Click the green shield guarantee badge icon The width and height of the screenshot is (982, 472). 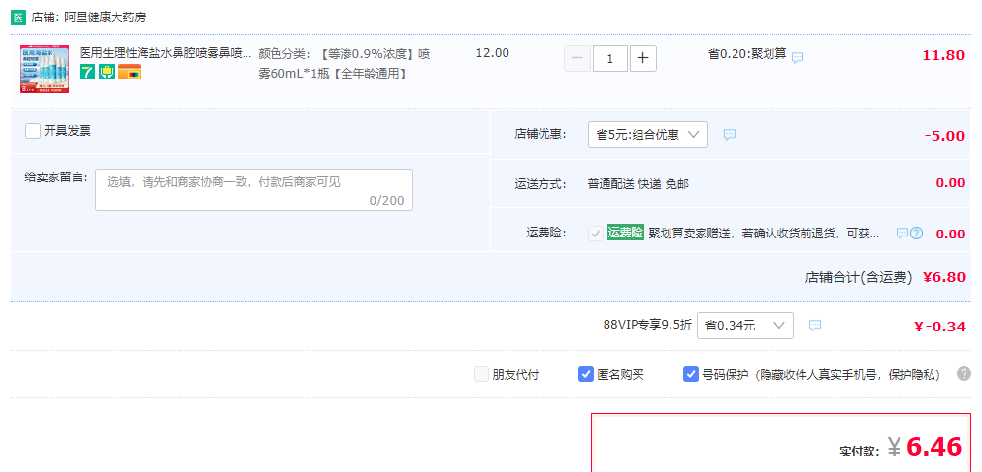[x=107, y=73]
